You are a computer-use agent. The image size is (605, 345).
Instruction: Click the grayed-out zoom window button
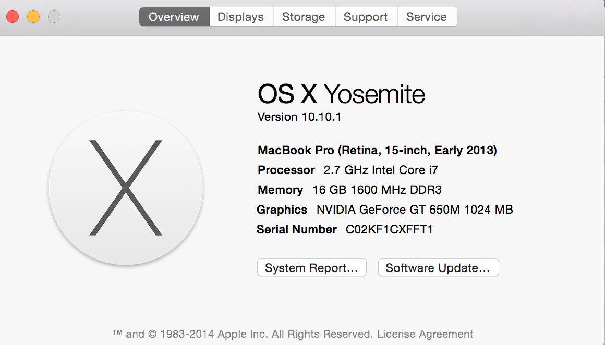[x=54, y=17]
